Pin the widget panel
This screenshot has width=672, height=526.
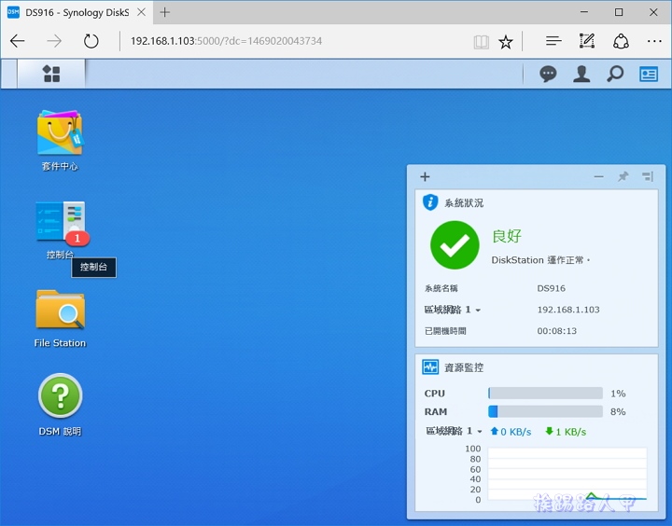(623, 176)
